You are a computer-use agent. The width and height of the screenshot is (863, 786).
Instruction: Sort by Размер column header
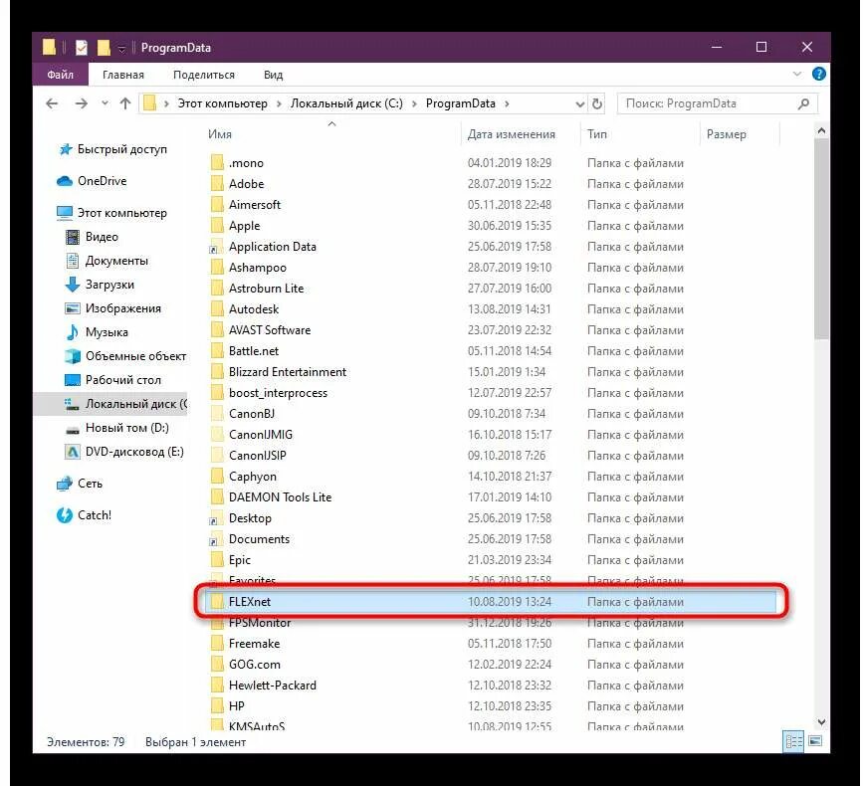727,134
